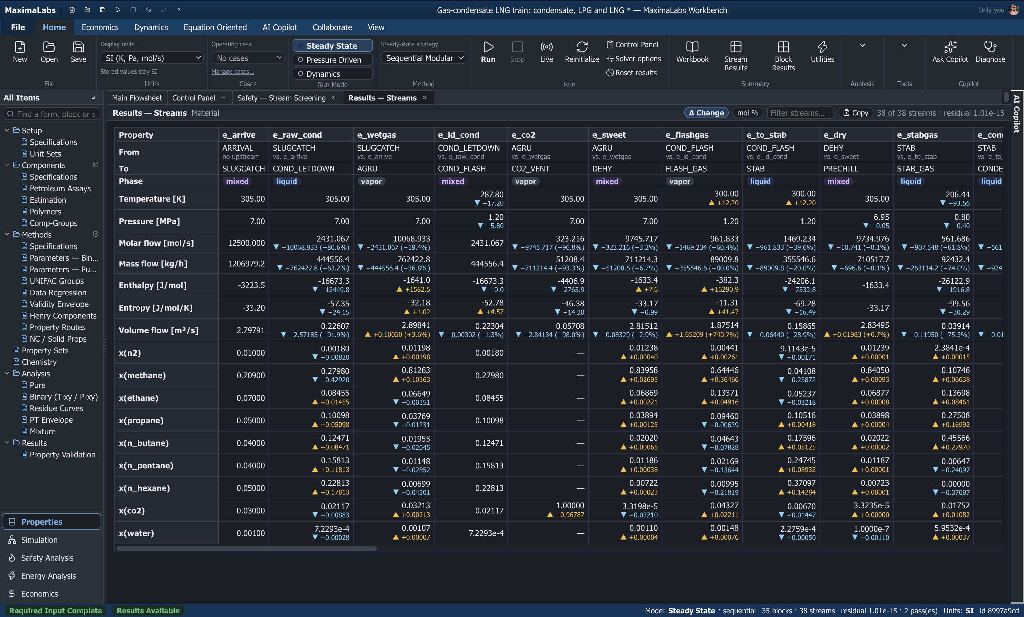Viewport: 1024px width, 617px height.
Task: Open the Sequential Modular strategy dropdown
Action: pyautogui.click(x=423, y=58)
